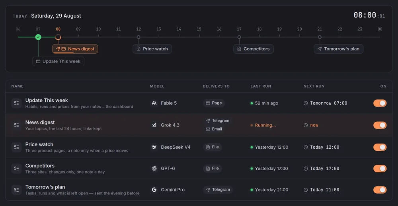Screen dimensions: 398x206
Task: Click the green status dot by Yesterday 17:00
Action: click(x=252, y=169)
